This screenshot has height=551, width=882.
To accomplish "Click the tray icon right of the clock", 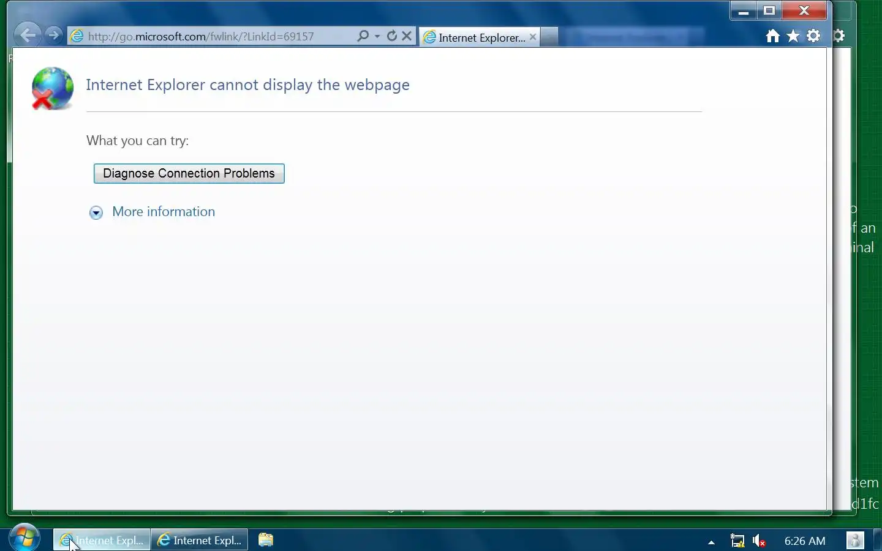I will click(855, 540).
